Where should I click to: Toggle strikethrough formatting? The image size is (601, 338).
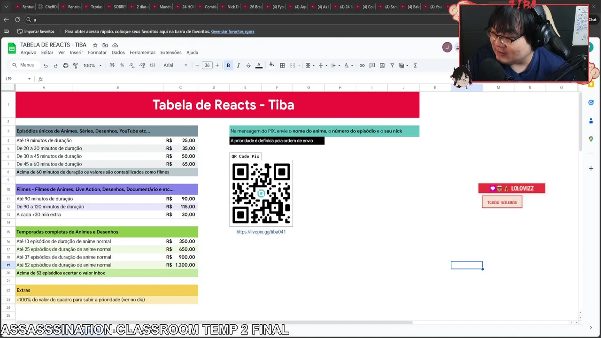[x=248, y=65]
